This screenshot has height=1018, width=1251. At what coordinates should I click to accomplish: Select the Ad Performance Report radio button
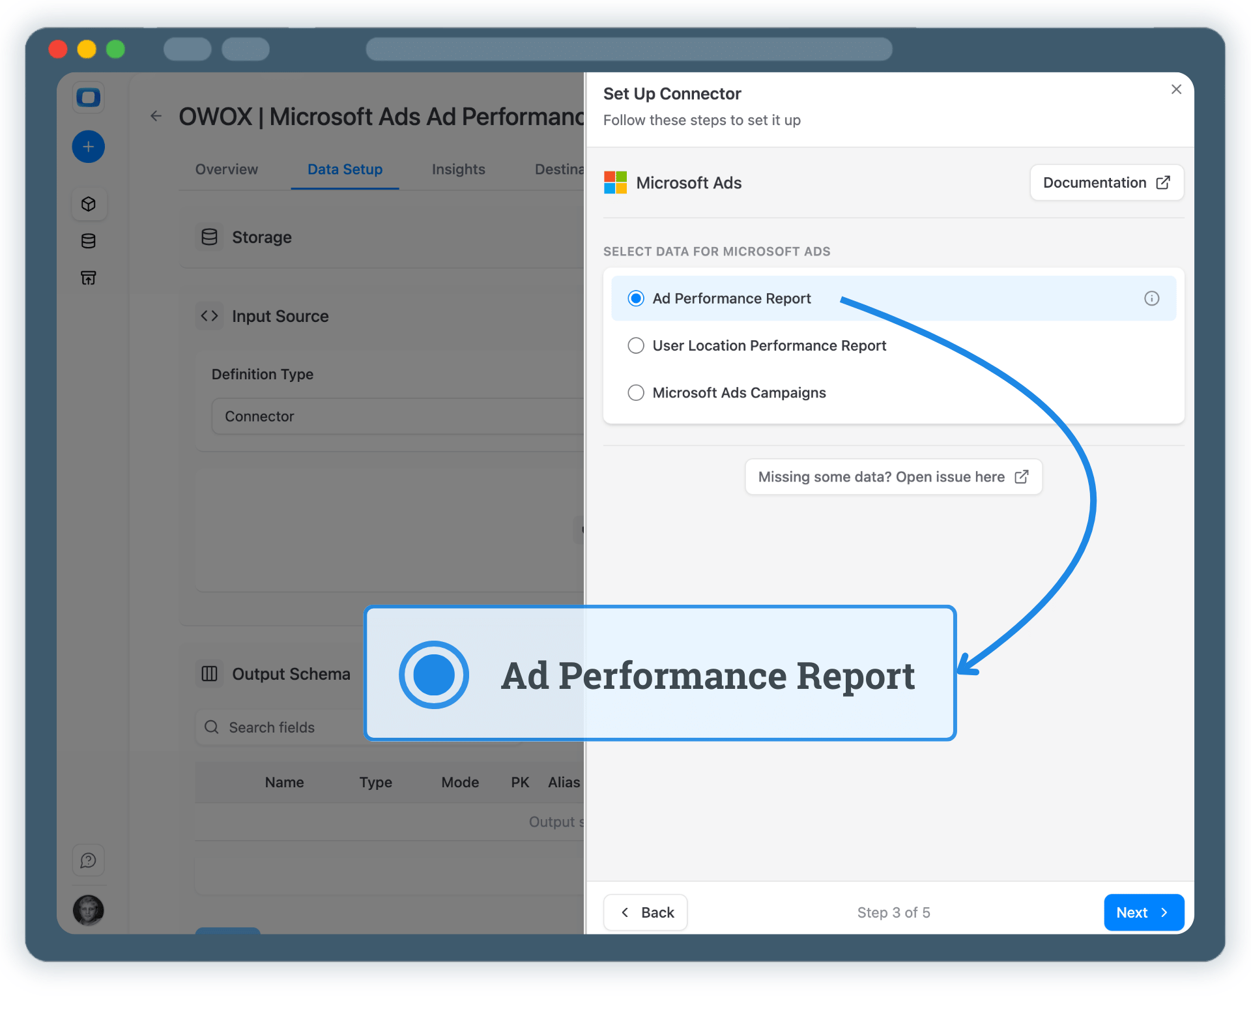tap(635, 298)
